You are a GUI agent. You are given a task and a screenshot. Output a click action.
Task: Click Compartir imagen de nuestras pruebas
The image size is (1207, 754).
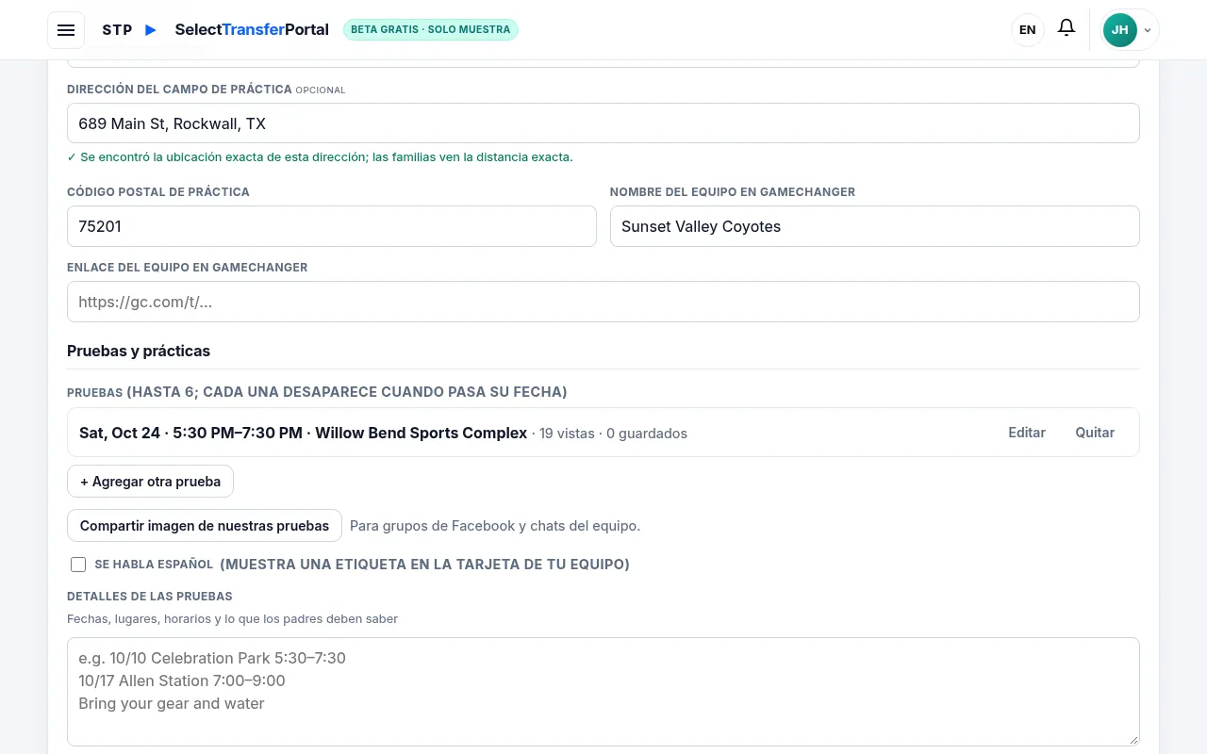pos(205,526)
